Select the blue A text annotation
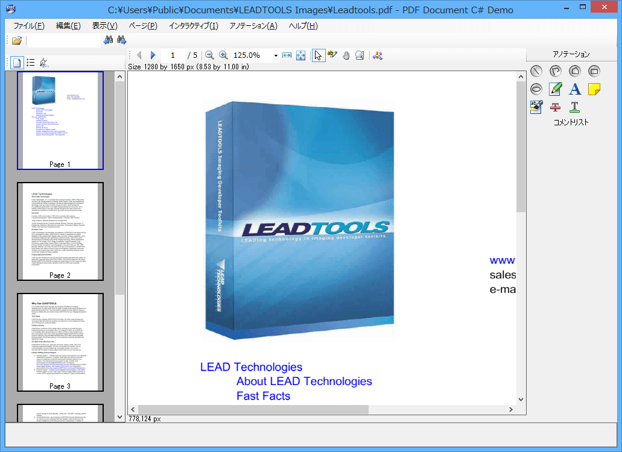 pyautogui.click(x=574, y=89)
